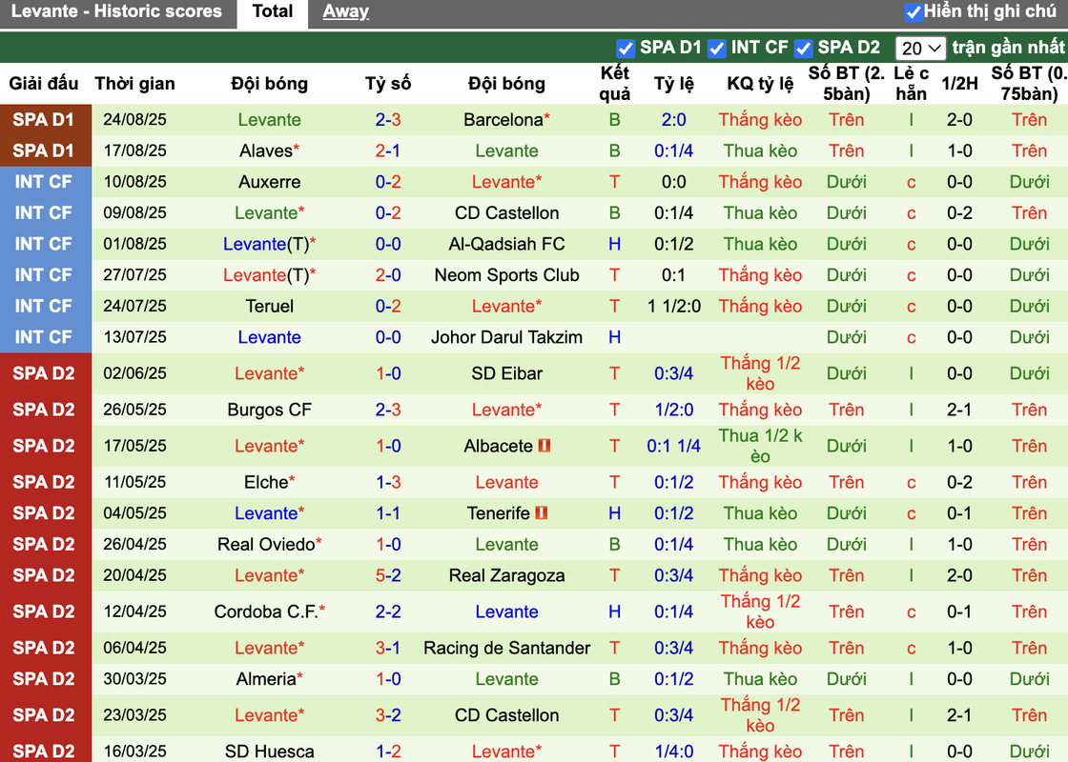Click the Giải đấu column header
The height and width of the screenshot is (762, 1068).
(x=44, y=84)
